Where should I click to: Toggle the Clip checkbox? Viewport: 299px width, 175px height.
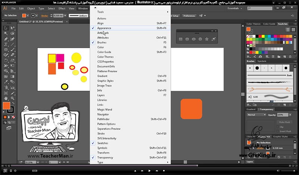(x=278, y=127)
